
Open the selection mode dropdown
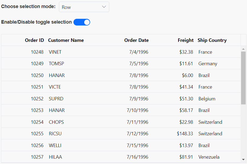tap(84, 7)
